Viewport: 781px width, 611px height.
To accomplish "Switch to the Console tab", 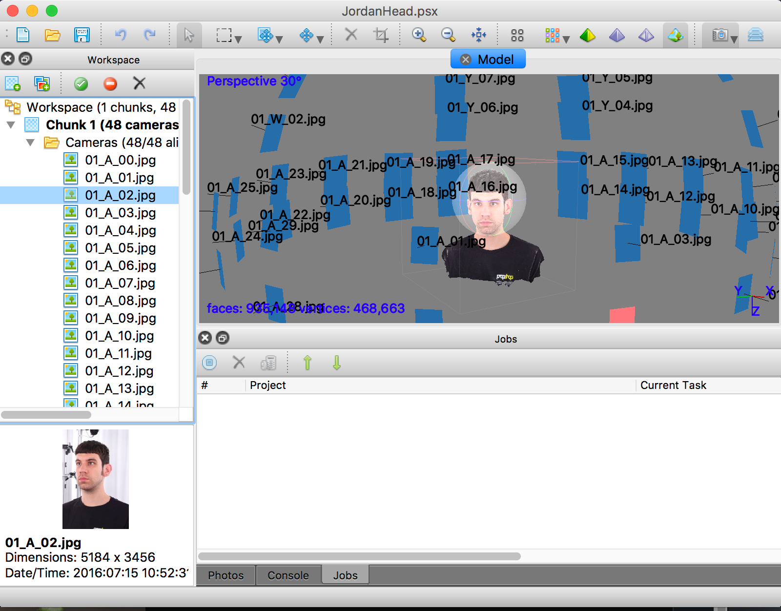I will tap(288, 575).
